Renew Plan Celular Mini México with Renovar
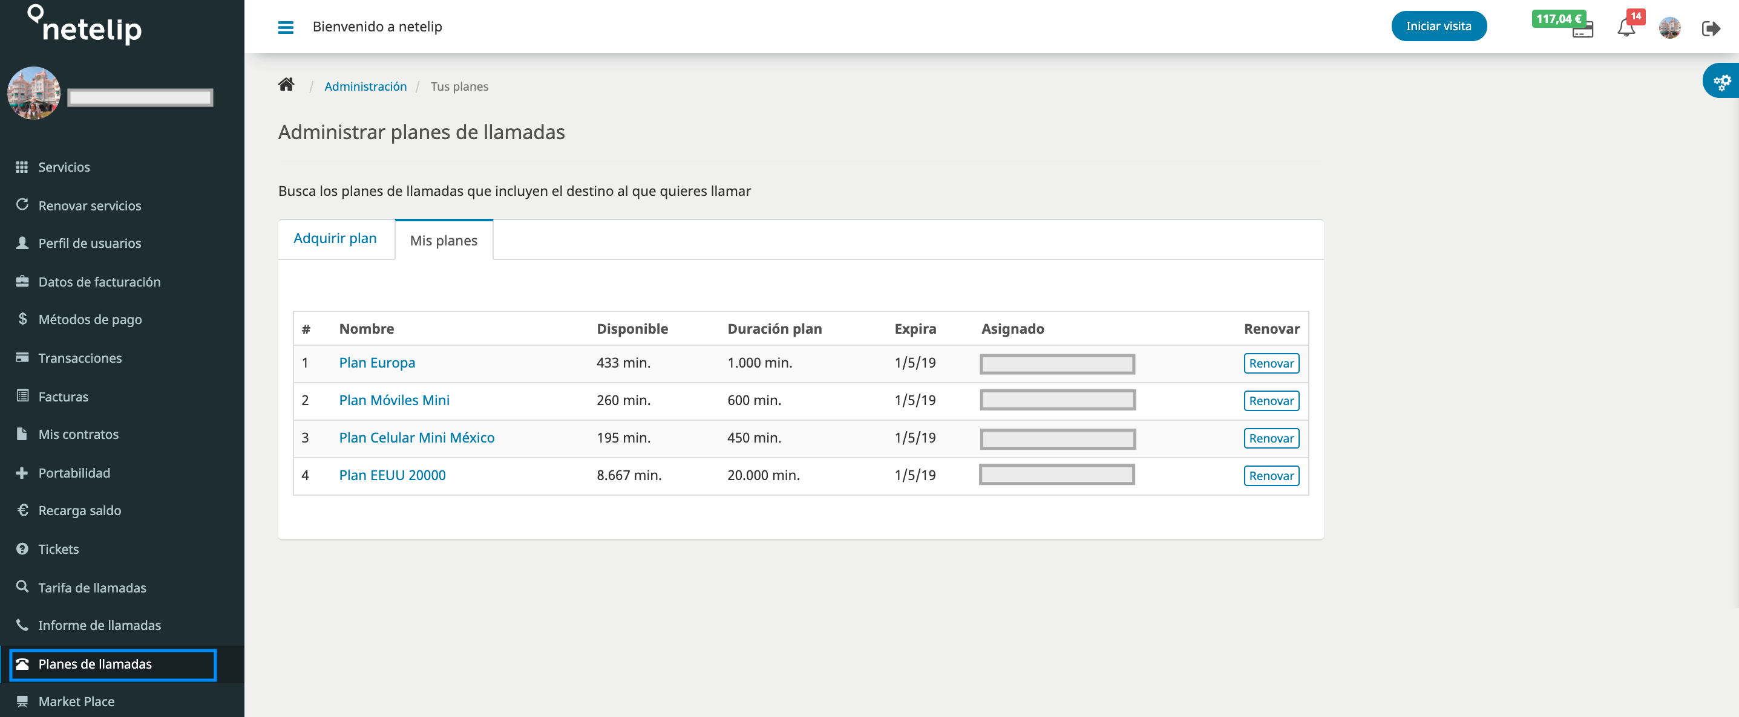This screenshot has height=717, width=1739. [1271, 438]
